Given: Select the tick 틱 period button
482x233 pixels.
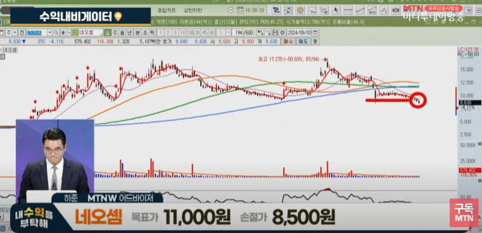Looking at the screenshot, I should click(x=152, y=32).
